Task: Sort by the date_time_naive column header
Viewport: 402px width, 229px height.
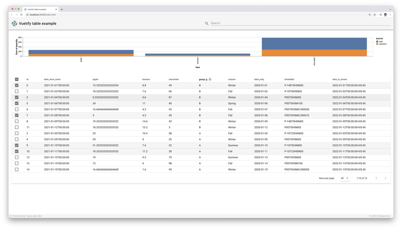Action: coord(52,79)
